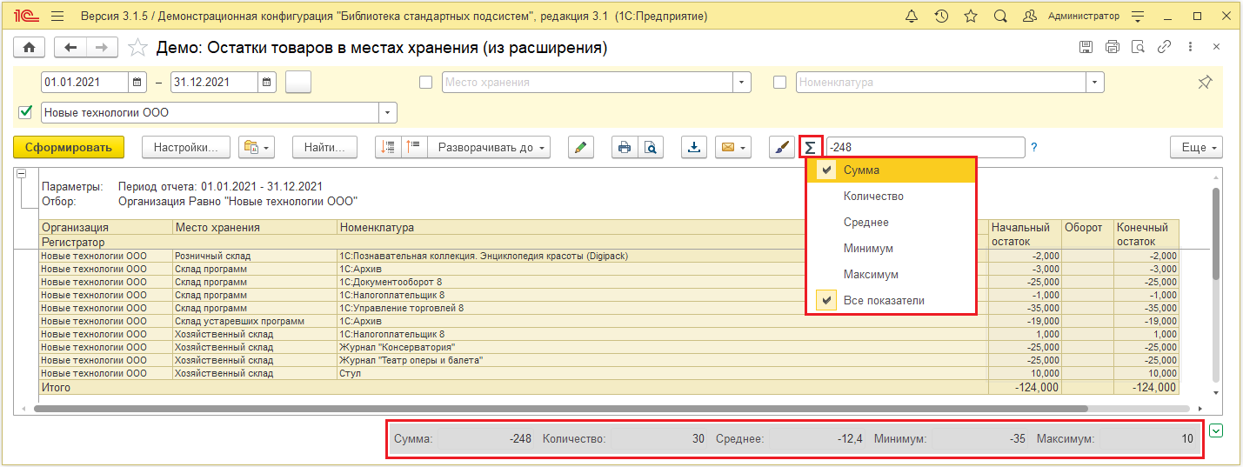The width and height of the screenshot is (1243, 467).
Task: Select Сумма in indicators menu
Action: click(891, 170)
